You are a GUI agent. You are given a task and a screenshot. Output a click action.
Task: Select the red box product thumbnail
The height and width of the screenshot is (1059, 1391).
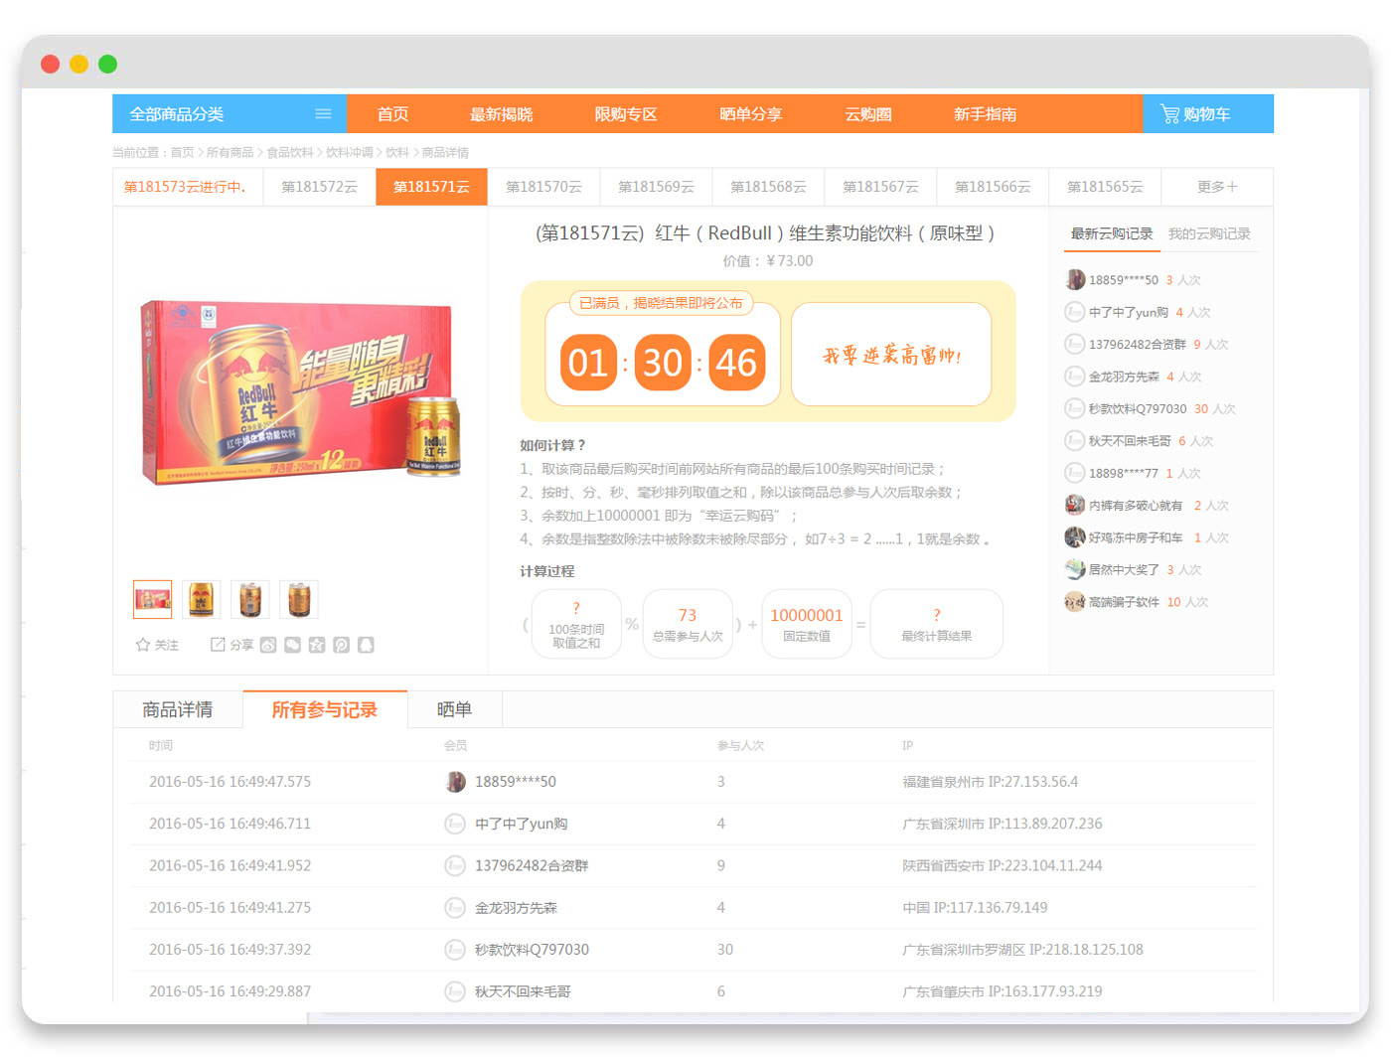pos(153,599)
